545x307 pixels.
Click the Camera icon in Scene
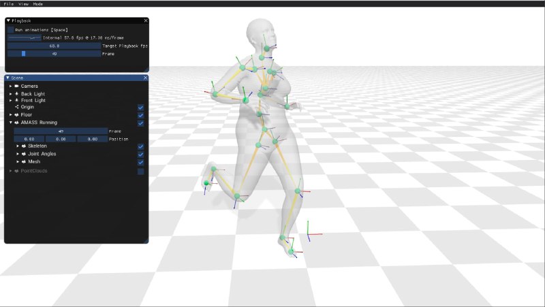[16, 86]
